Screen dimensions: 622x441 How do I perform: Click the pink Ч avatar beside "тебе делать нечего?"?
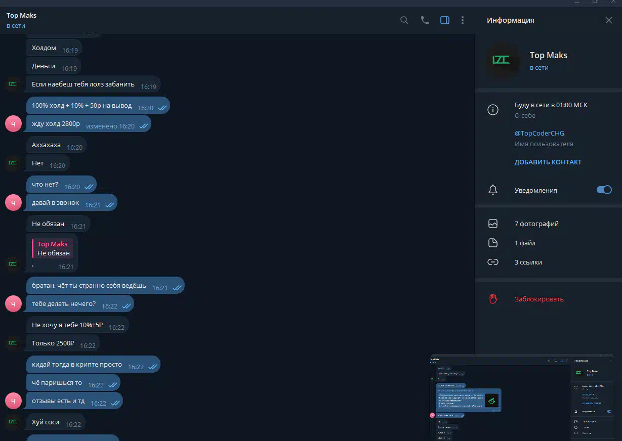coord(13,303)
